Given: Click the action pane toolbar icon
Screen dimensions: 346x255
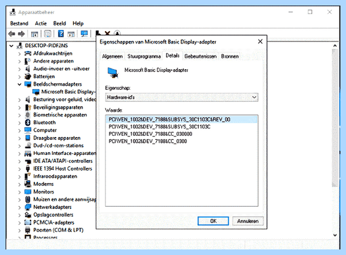Looking at the screenshot, I should (x=71, y=34).
